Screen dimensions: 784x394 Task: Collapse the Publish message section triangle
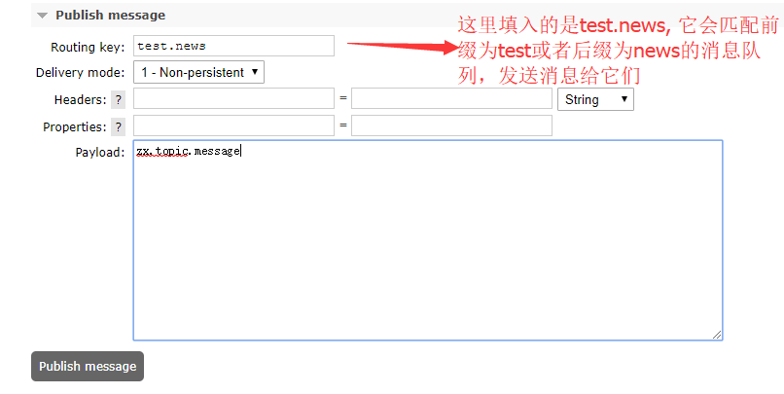43,16
